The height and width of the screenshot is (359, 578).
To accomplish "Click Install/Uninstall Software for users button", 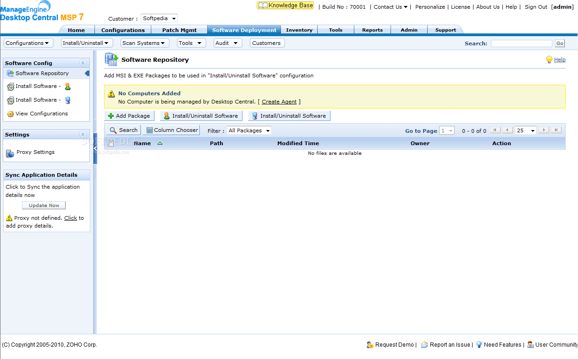I will [x=201, y=116].
